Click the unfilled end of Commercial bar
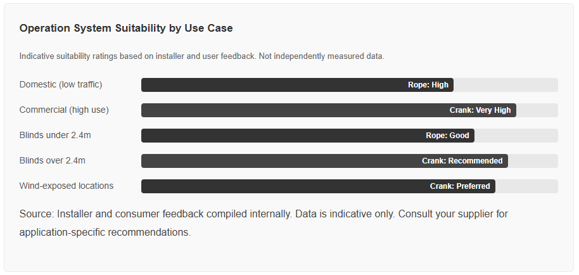Screen dimensions: 579x275 (537, 110)
